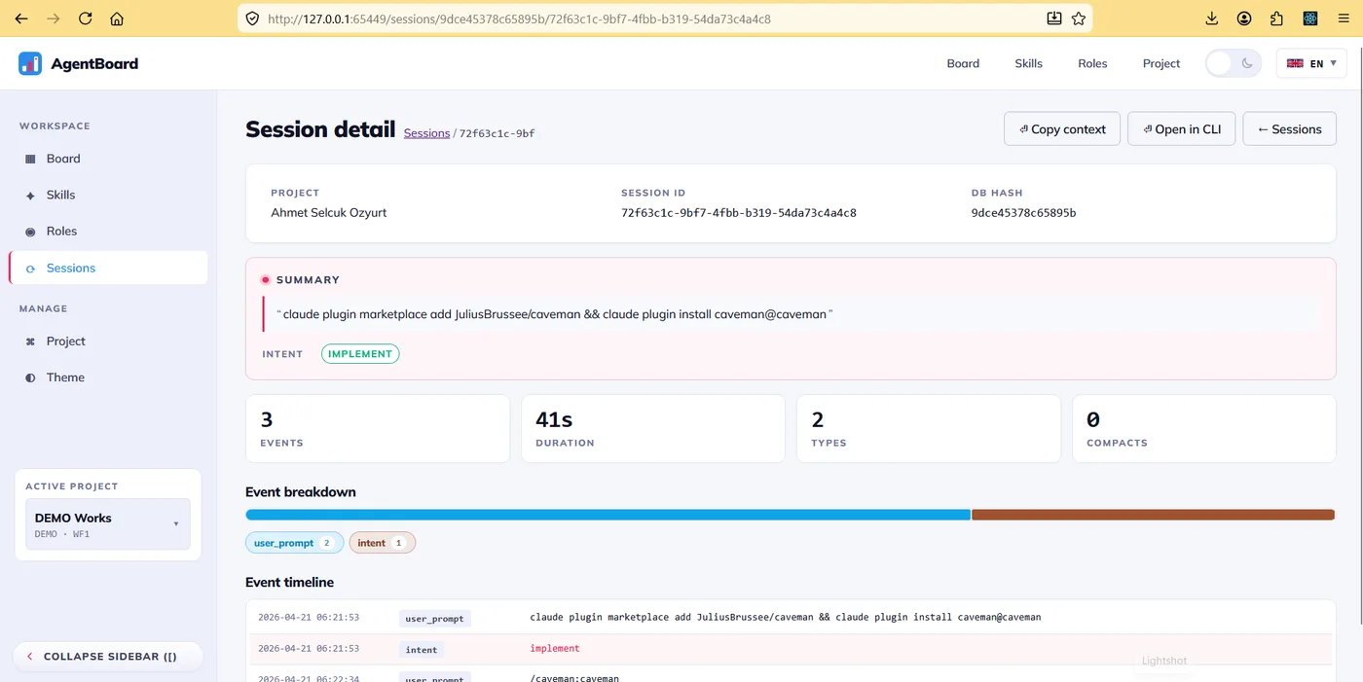Click the AgentBoard logo icon
1363x682 pixels.
coord(30,63)
